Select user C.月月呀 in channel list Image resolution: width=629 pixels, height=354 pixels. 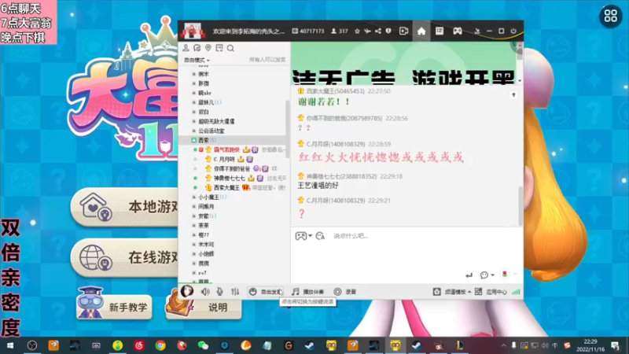[224, 160]
